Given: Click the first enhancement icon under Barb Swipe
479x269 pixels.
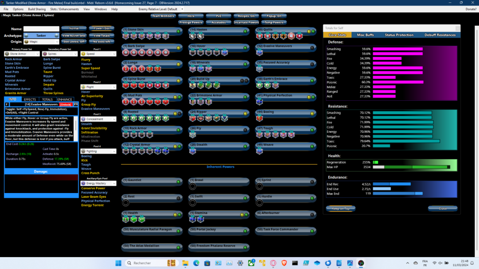Looking at the screenshot, I should [126, 52].
